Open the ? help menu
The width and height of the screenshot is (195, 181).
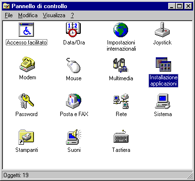[72, 15]
